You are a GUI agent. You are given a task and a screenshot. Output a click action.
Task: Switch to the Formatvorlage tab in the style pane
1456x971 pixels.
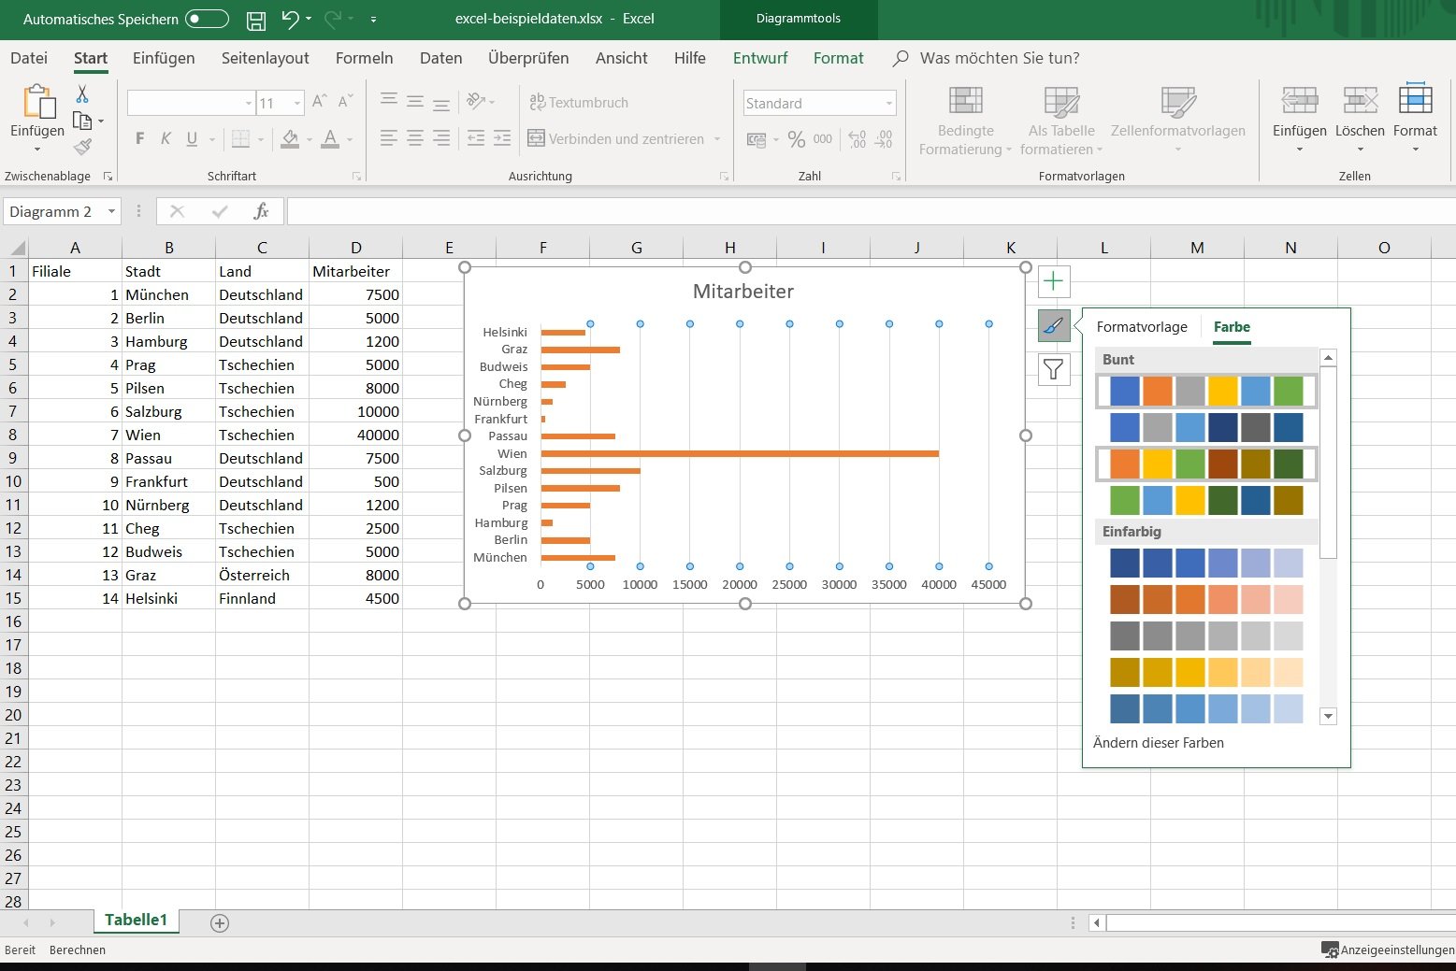point(1142,326)
